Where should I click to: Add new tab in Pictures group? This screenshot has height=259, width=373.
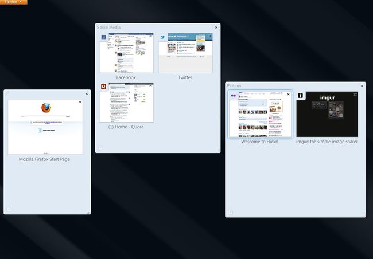click(x=230, y=212)
